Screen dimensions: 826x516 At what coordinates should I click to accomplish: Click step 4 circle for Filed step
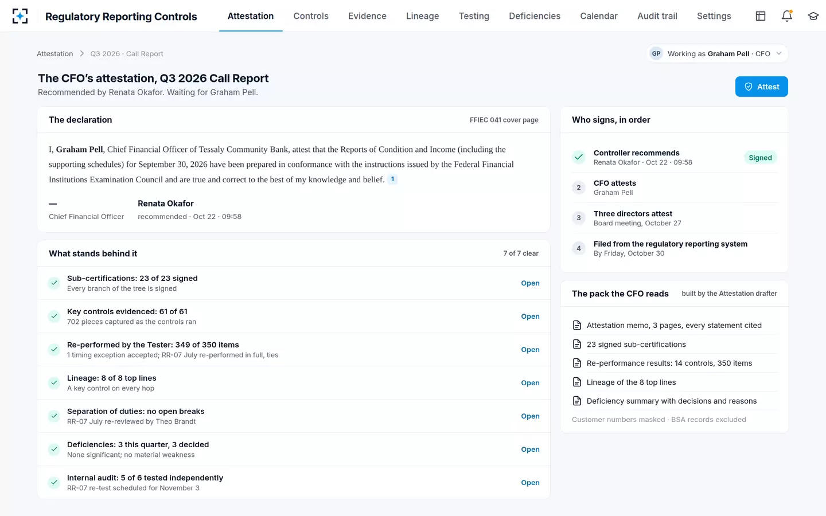[579, 248]
